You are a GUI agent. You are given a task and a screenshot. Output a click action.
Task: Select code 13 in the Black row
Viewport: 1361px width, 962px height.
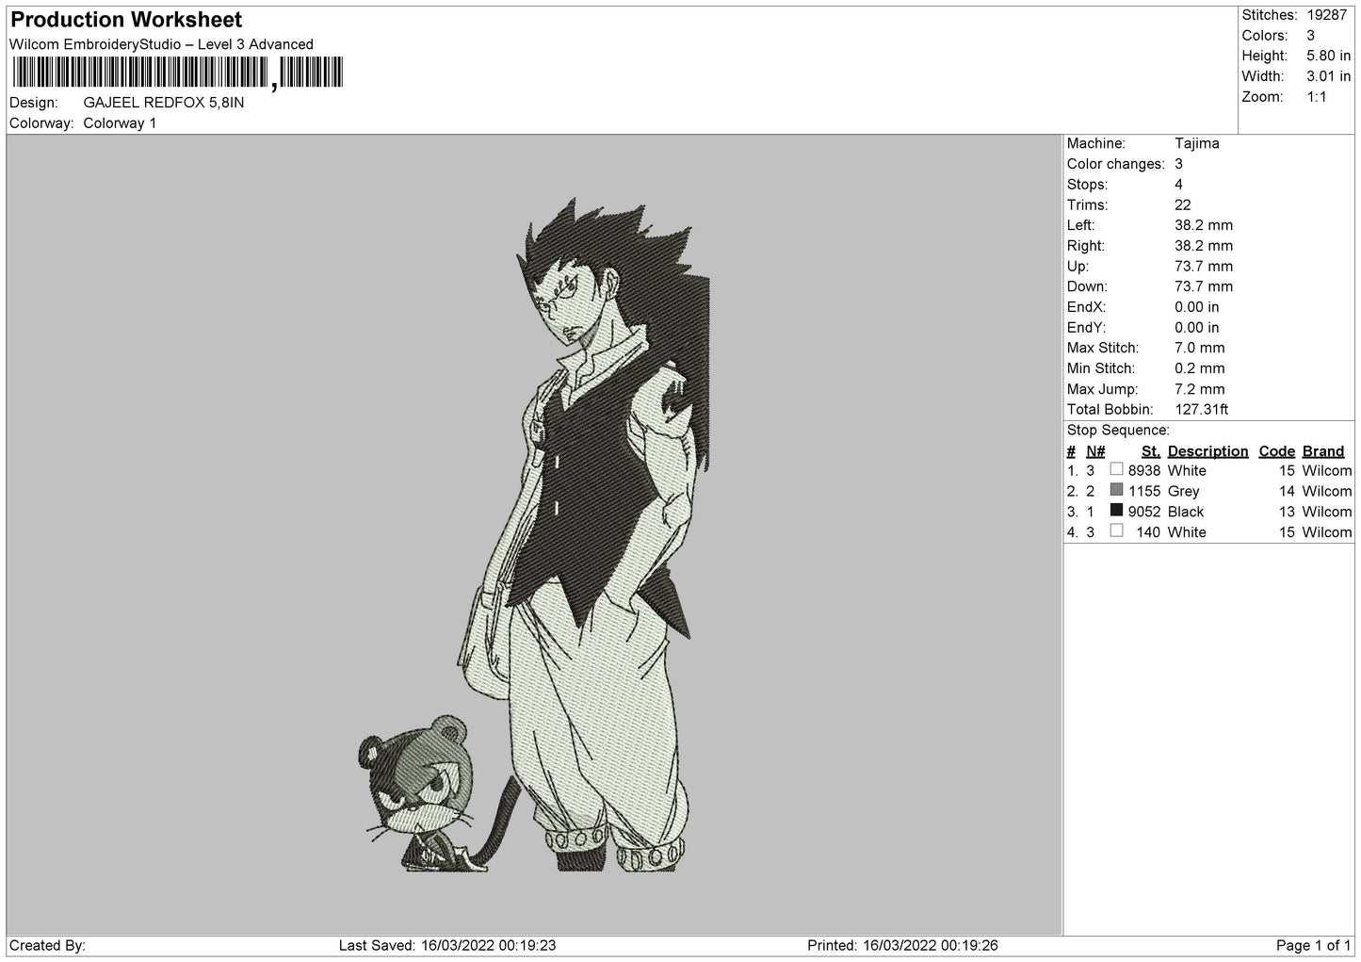(1288, 512)
